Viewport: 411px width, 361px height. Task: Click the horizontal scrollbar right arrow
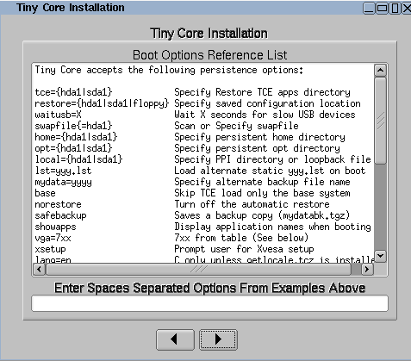(367, 270)
